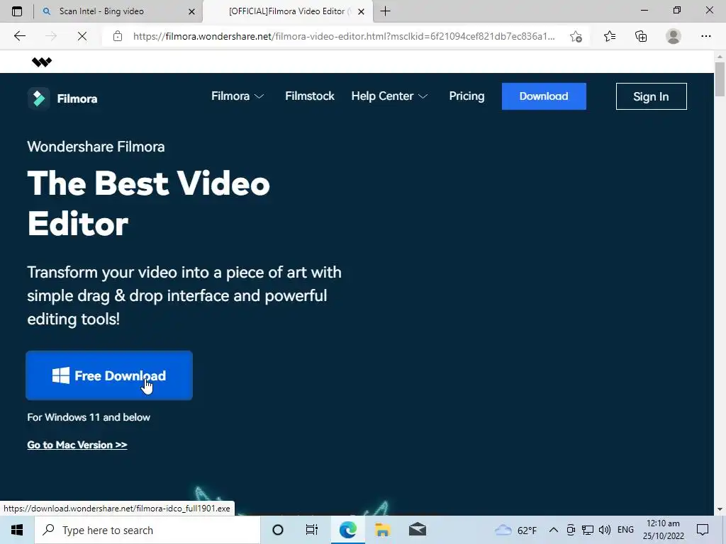The image size is (726, 544).
Task: Open File Explorer from taskbar
Action: [383, 530]
